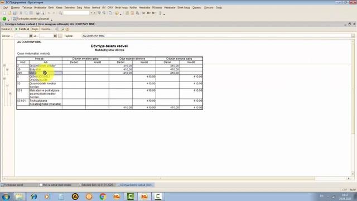The width and height of the screenshot is (357, 201).
Task: Click the print toolbar icon
Action: 37,13
